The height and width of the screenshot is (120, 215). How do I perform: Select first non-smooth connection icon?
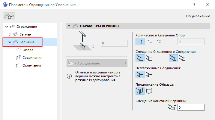[140, 75]
